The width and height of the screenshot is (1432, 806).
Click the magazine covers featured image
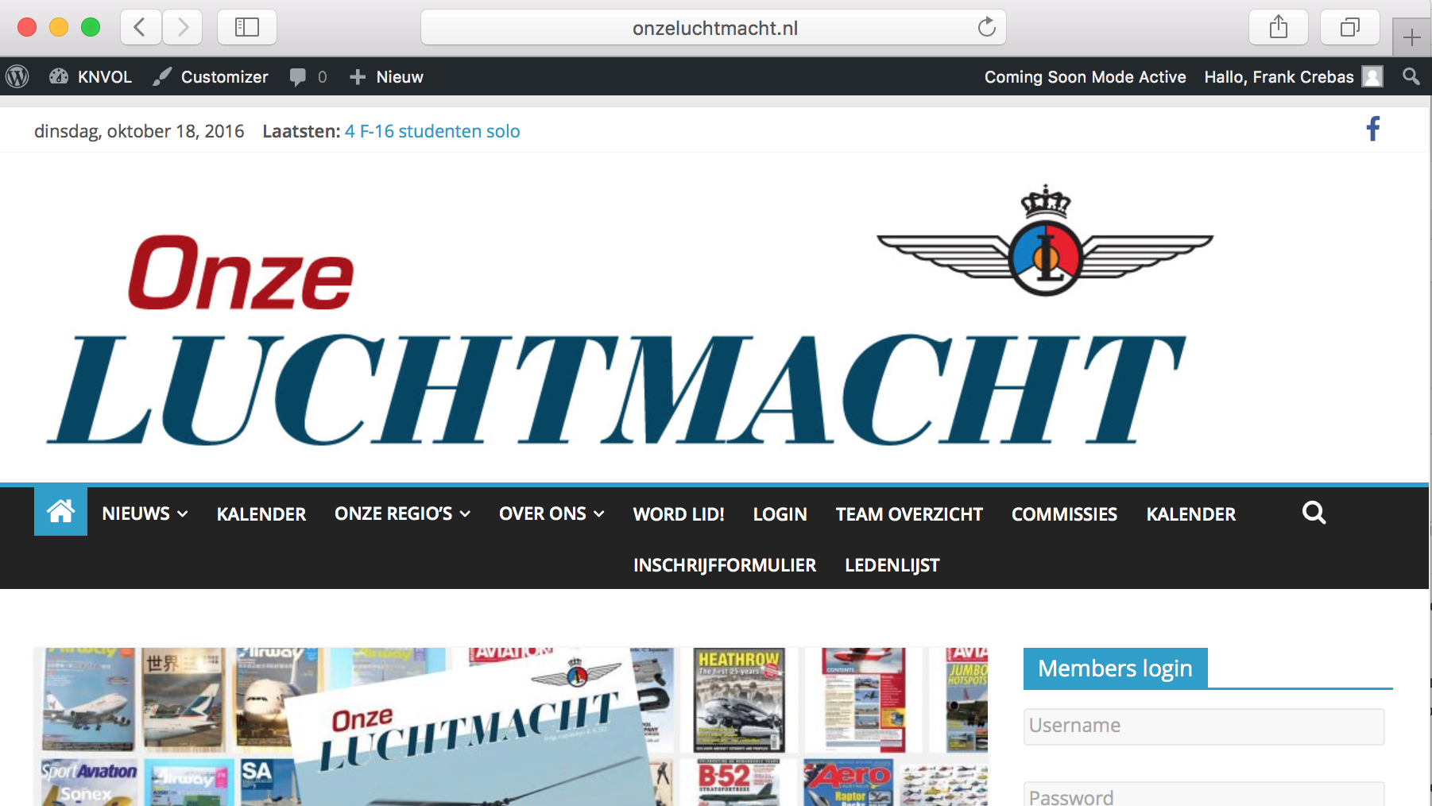click(x=510, y=727)
